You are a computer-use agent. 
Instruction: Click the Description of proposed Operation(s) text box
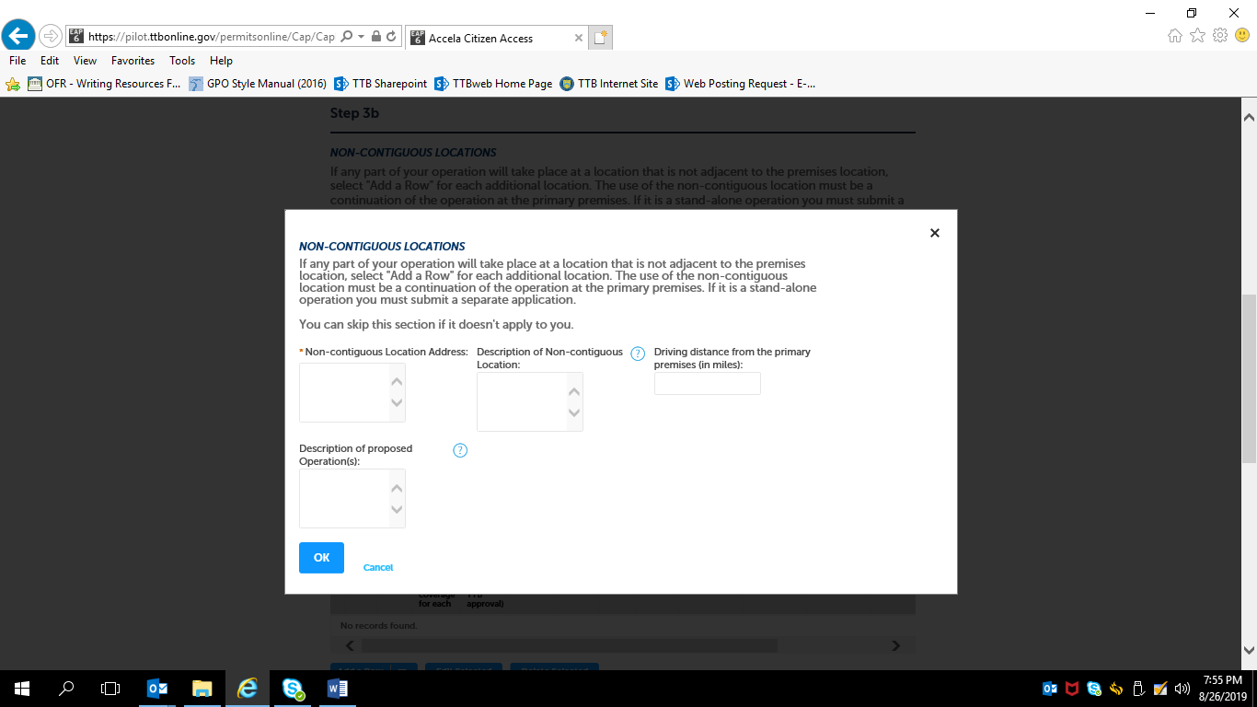point(352,498)
